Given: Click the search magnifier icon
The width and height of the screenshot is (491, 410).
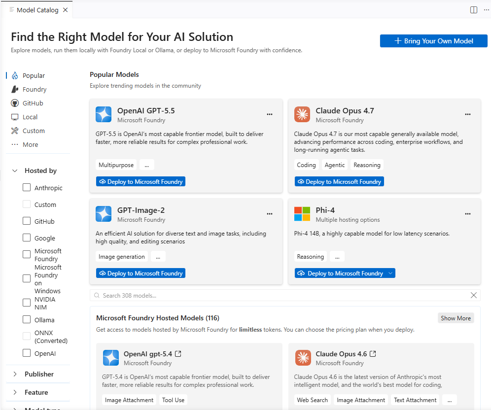Looking at the screenshot, I should (97, 296).
